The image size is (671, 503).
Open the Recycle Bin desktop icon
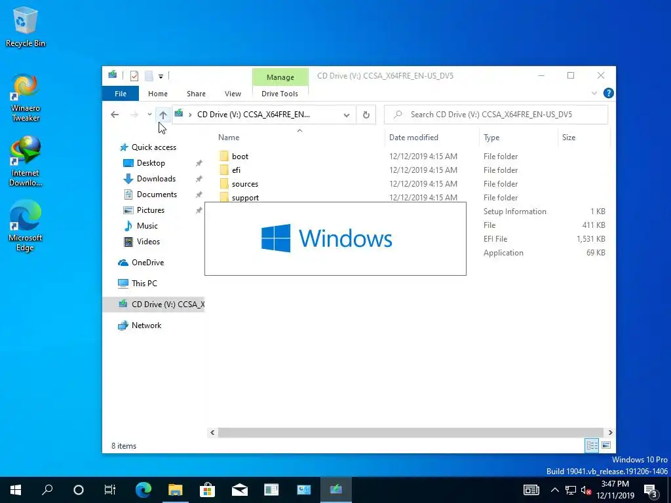26,26
